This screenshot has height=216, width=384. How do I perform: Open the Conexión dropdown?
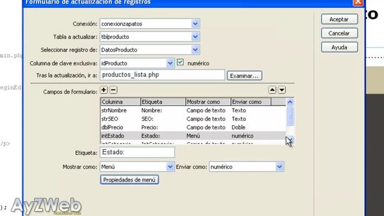(x=195, y=24)
